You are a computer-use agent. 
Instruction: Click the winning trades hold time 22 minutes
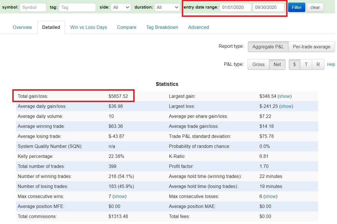271,177
